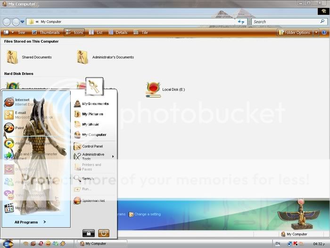330x248 pixels.
Task: Click Change a setting link
Action: tap(145, 214)
